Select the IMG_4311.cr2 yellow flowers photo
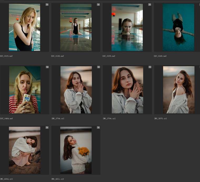 click(76, 150)
